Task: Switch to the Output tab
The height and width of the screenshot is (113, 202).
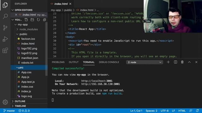Action: click(74, 62)
